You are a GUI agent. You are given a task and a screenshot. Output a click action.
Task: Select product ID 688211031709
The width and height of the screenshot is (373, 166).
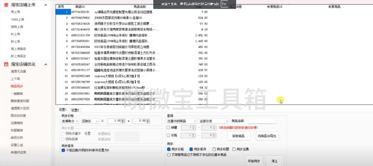pyautogui.click(x=81, y=35)
